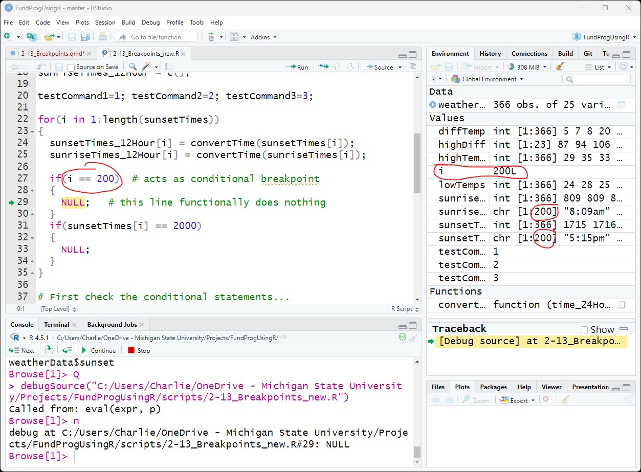This screenshot has width=641, height=472.
Task: Fold the code block at line 23
Action: pos(33,131)
